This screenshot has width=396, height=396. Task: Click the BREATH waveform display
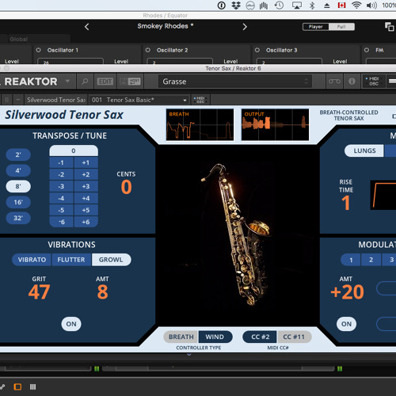click(200, 124)
